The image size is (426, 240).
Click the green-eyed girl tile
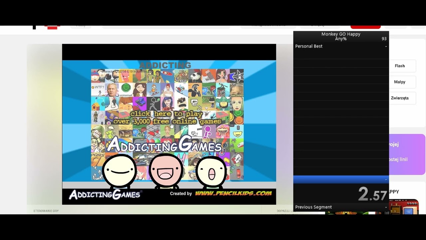(223, 76)
